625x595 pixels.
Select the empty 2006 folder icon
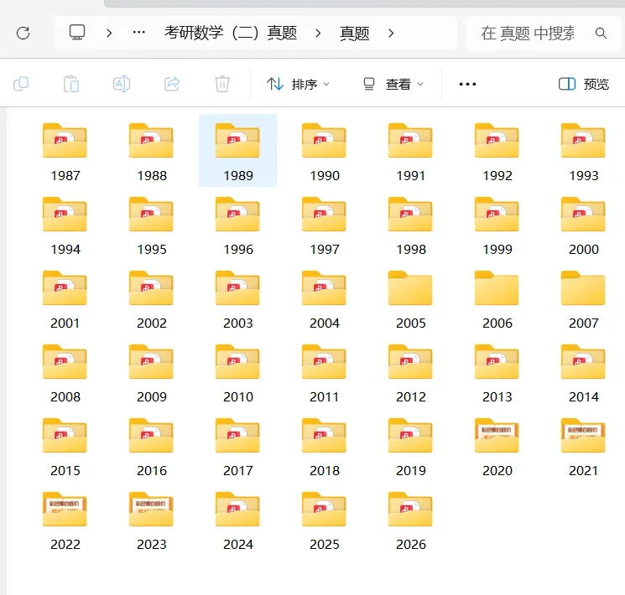pyautogui.click(x=497, y=287)
